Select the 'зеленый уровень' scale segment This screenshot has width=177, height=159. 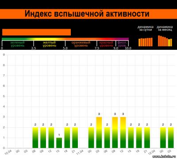18,44
